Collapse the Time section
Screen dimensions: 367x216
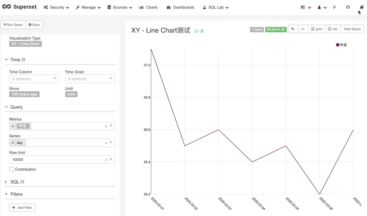coord(6,60)
